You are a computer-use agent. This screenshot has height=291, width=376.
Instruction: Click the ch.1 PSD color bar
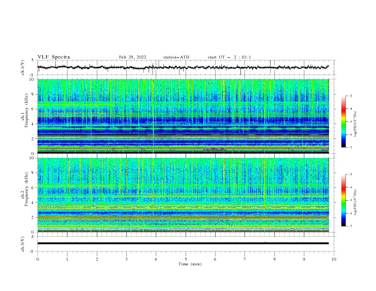pyautogui.click(x=343, y=122)
